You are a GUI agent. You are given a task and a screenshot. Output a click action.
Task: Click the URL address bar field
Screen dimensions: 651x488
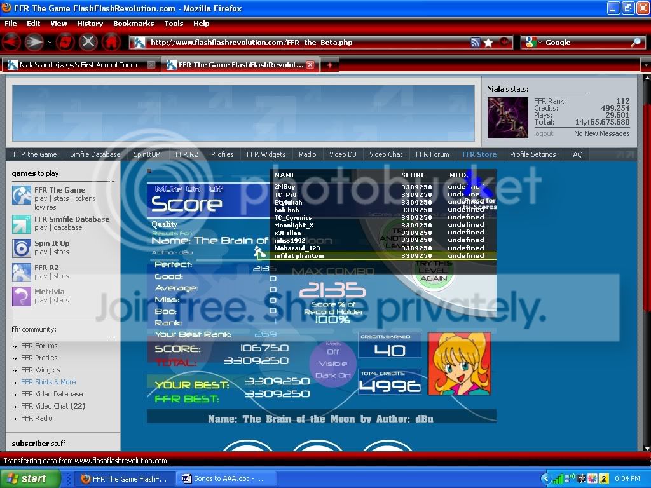click(x=305, y=43)
